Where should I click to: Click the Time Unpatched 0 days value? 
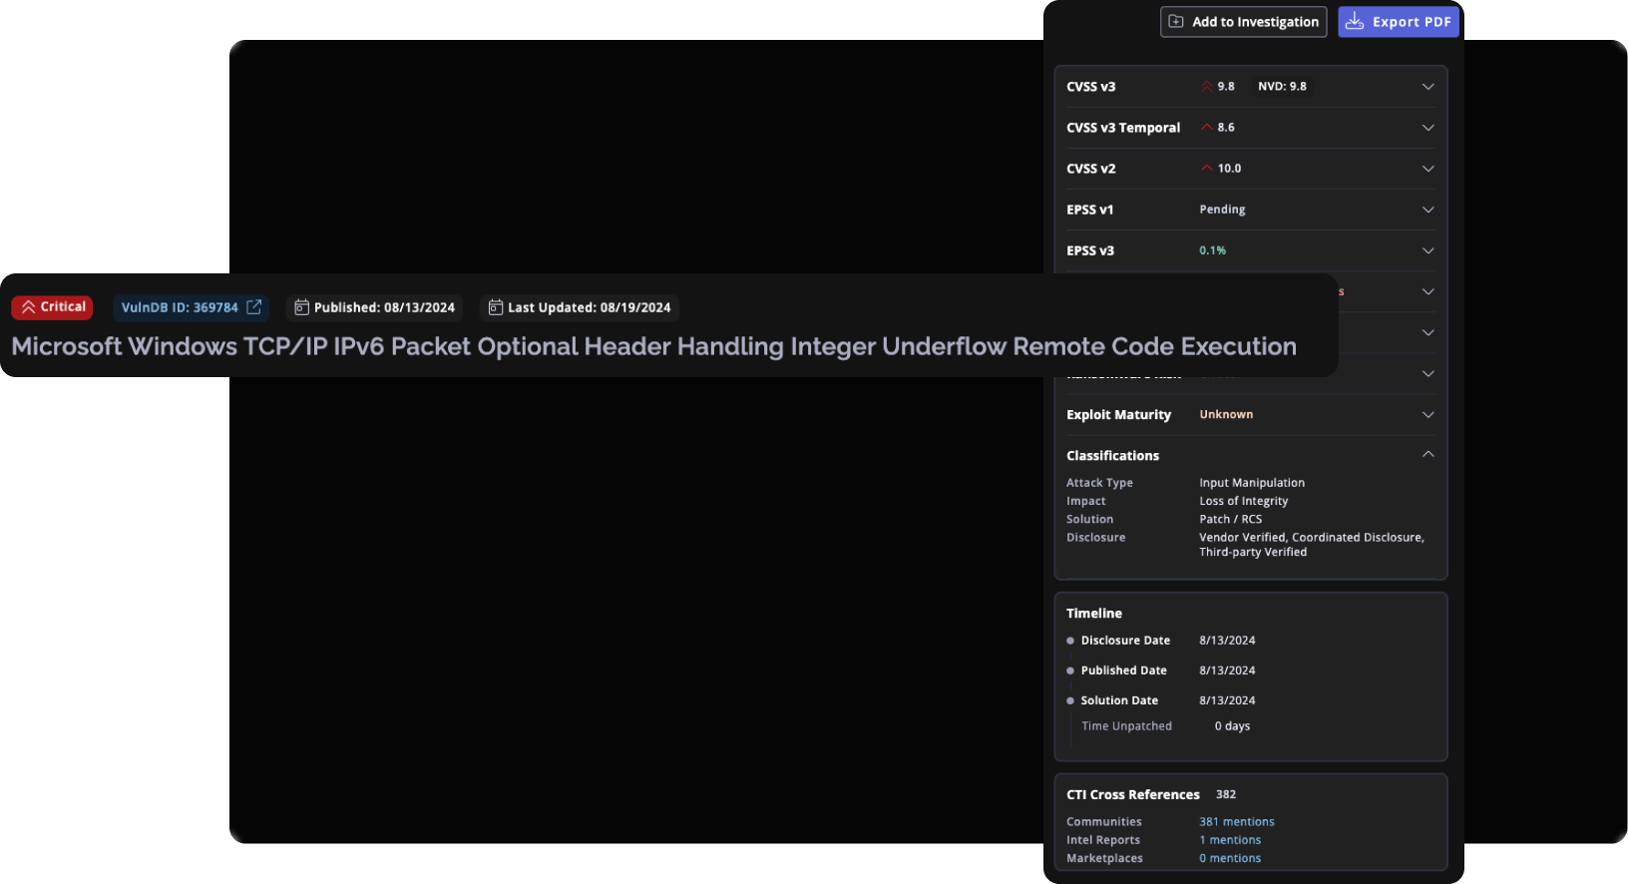[1232, 726]
